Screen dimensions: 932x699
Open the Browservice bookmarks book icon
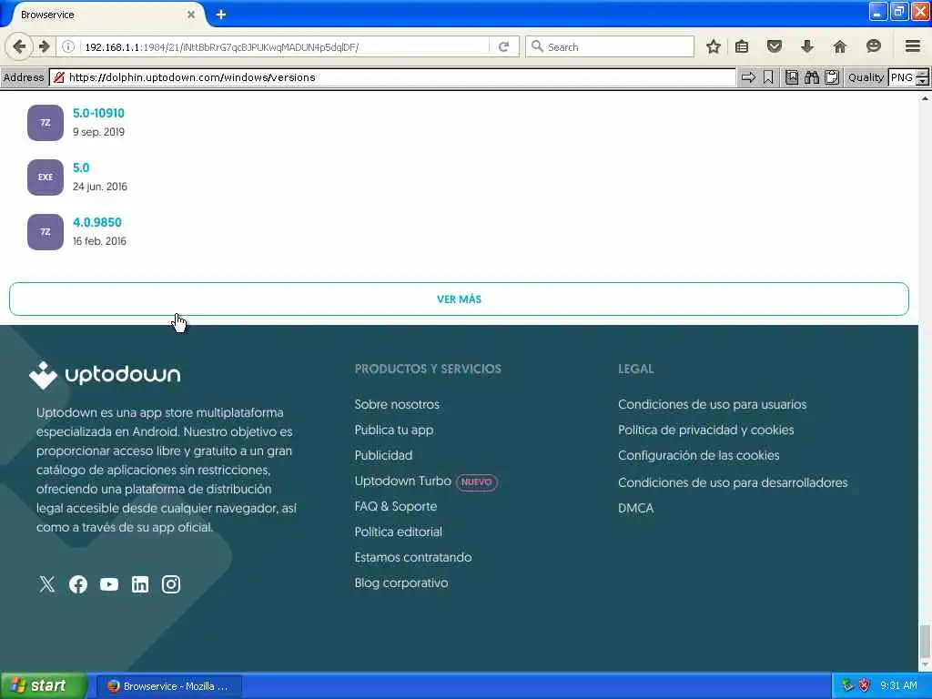(x=791, y=77)
